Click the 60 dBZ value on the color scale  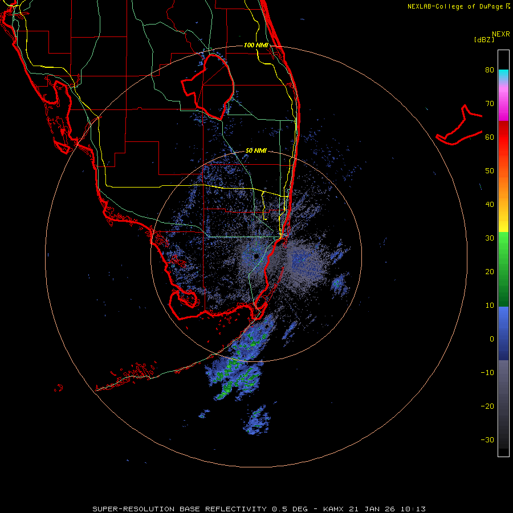coord(490,137)
